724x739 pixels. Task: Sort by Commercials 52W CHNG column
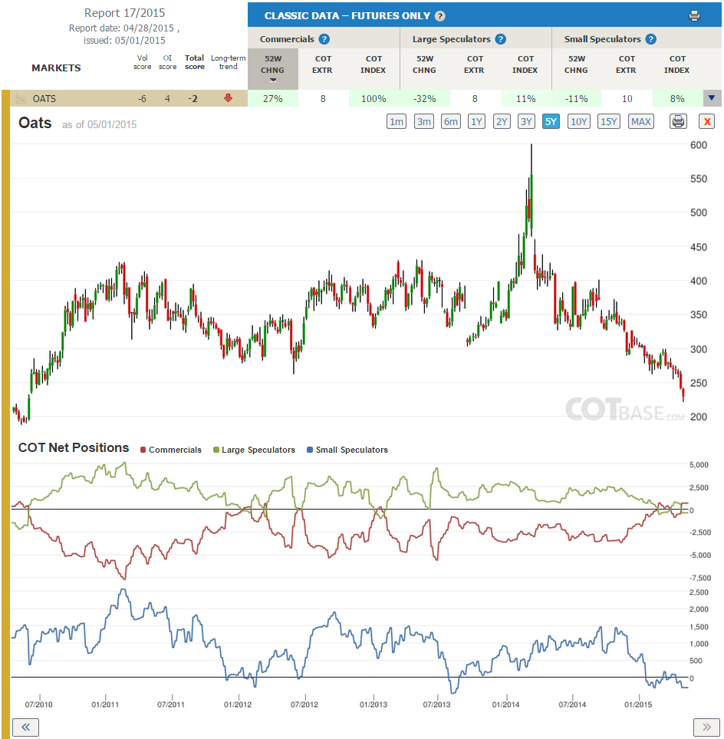tap(273, 69)
